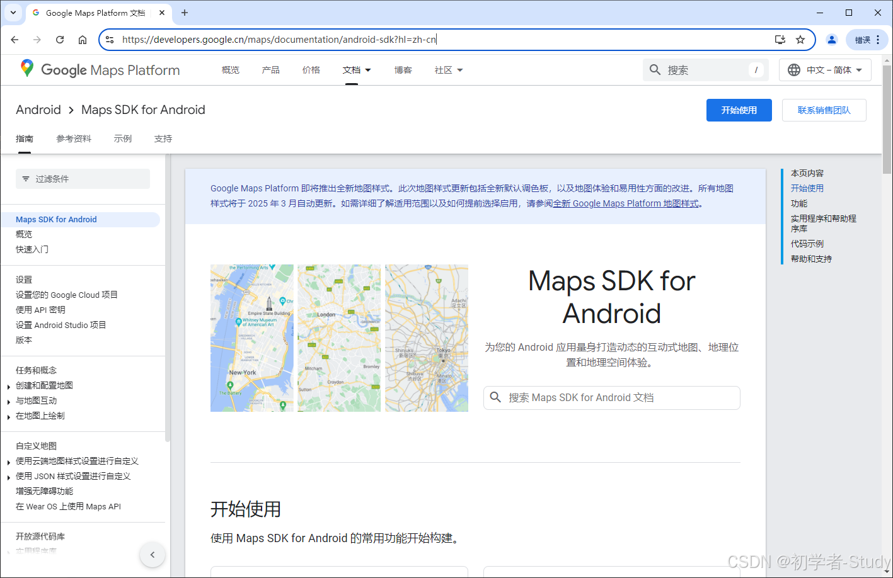Open 设置您的 Google Cloud 项目
893x578 pixels.
tap(67, 295)
